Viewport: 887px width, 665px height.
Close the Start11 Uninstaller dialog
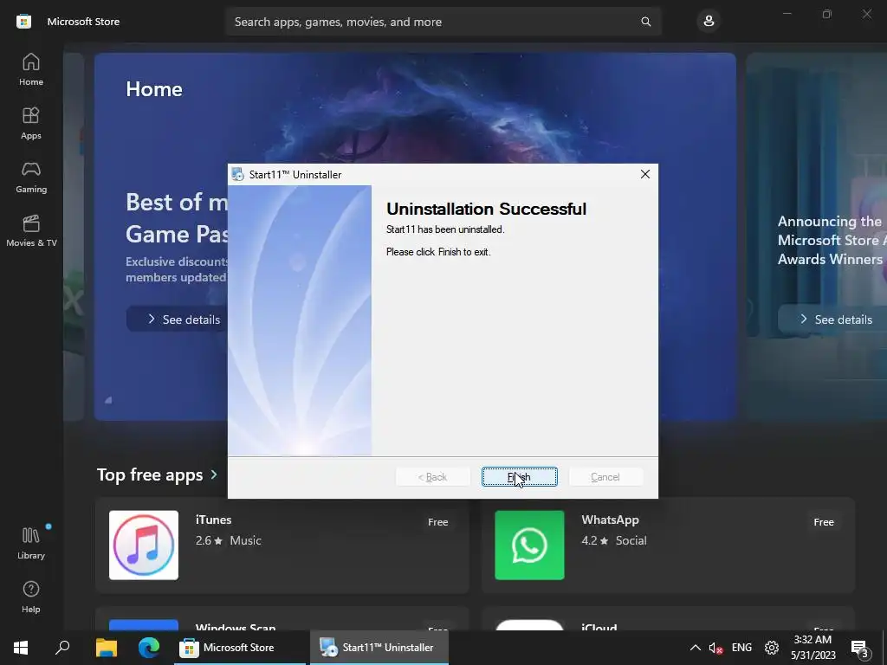coord(644,174)
